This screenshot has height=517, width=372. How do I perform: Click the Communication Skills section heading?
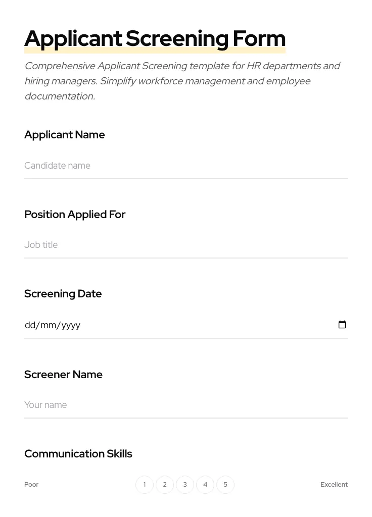(x=78, y=453)
